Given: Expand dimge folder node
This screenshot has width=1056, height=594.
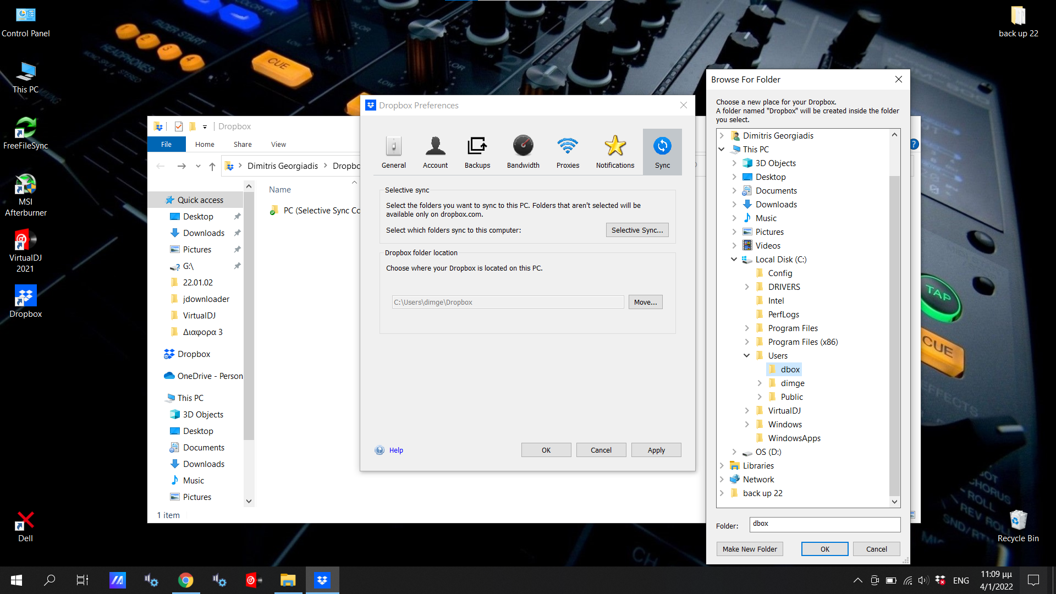Looking at the screenshot, I should coord(759,383).
